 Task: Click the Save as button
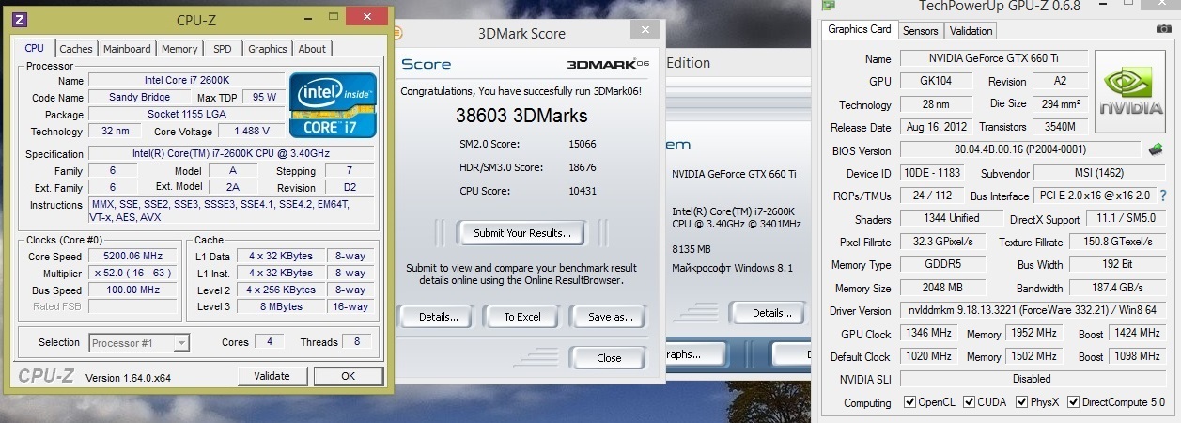(610, 317)
